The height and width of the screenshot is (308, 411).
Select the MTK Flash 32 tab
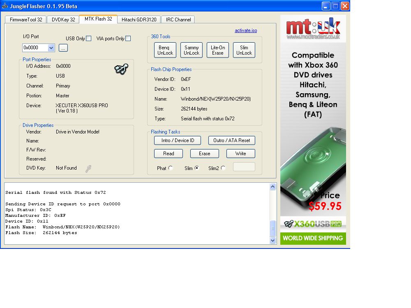(98, 19)
